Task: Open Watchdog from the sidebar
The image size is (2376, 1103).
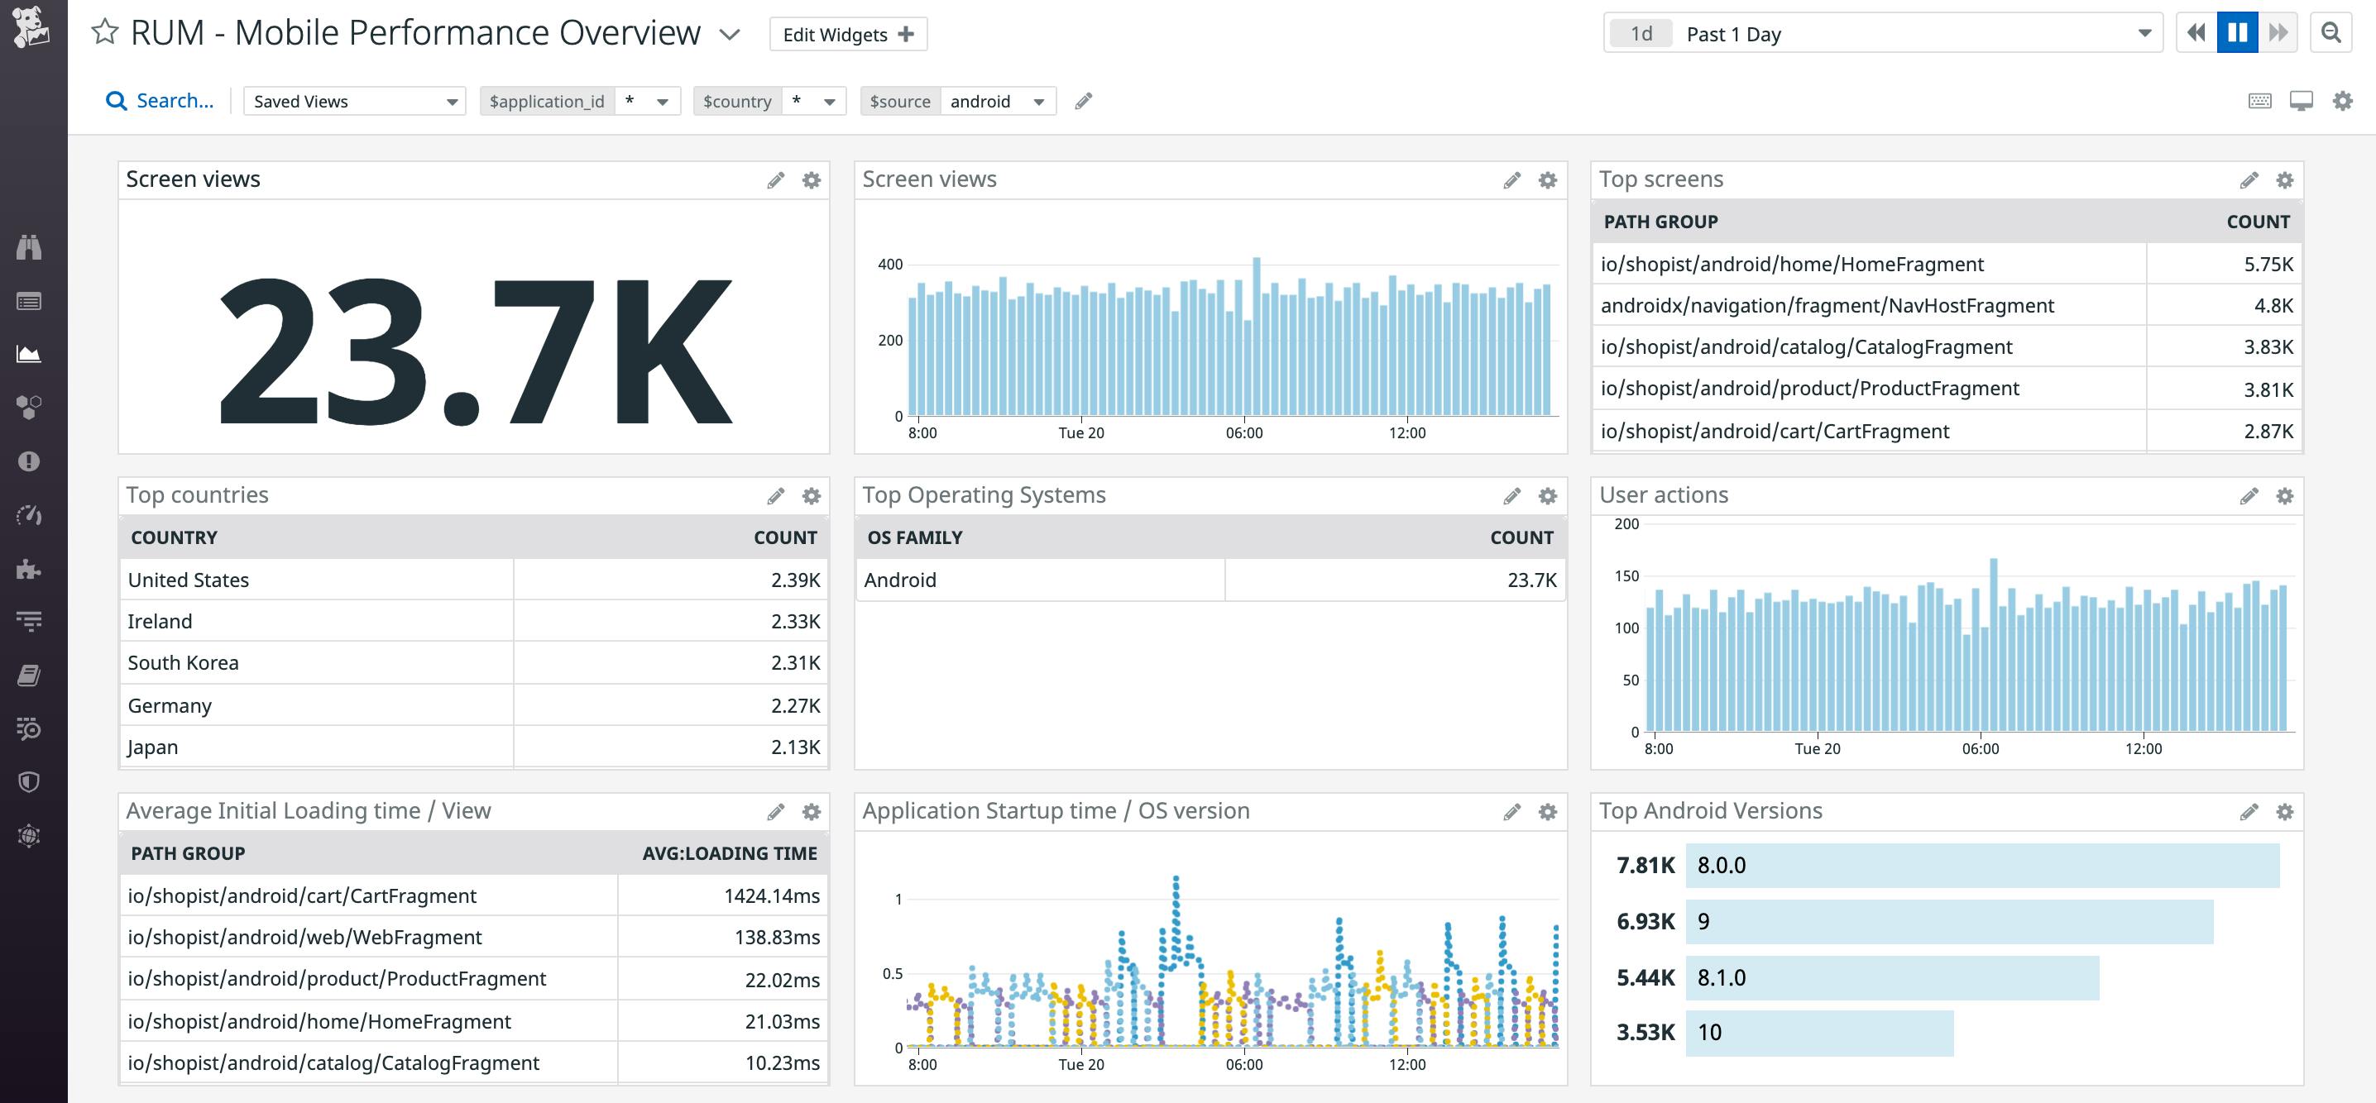Action: [31, 246]
